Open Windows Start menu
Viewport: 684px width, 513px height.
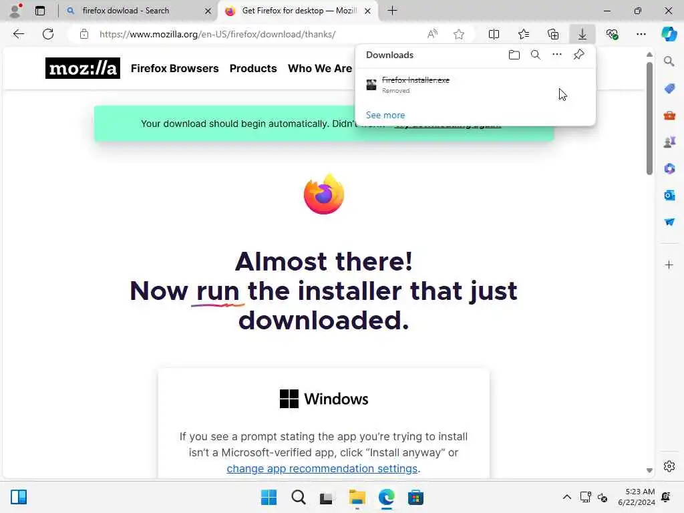[x=269, y=497]
